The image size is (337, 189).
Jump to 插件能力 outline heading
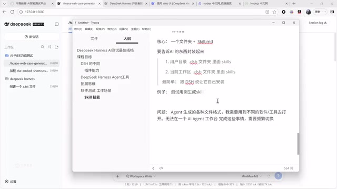click(92, 70)
